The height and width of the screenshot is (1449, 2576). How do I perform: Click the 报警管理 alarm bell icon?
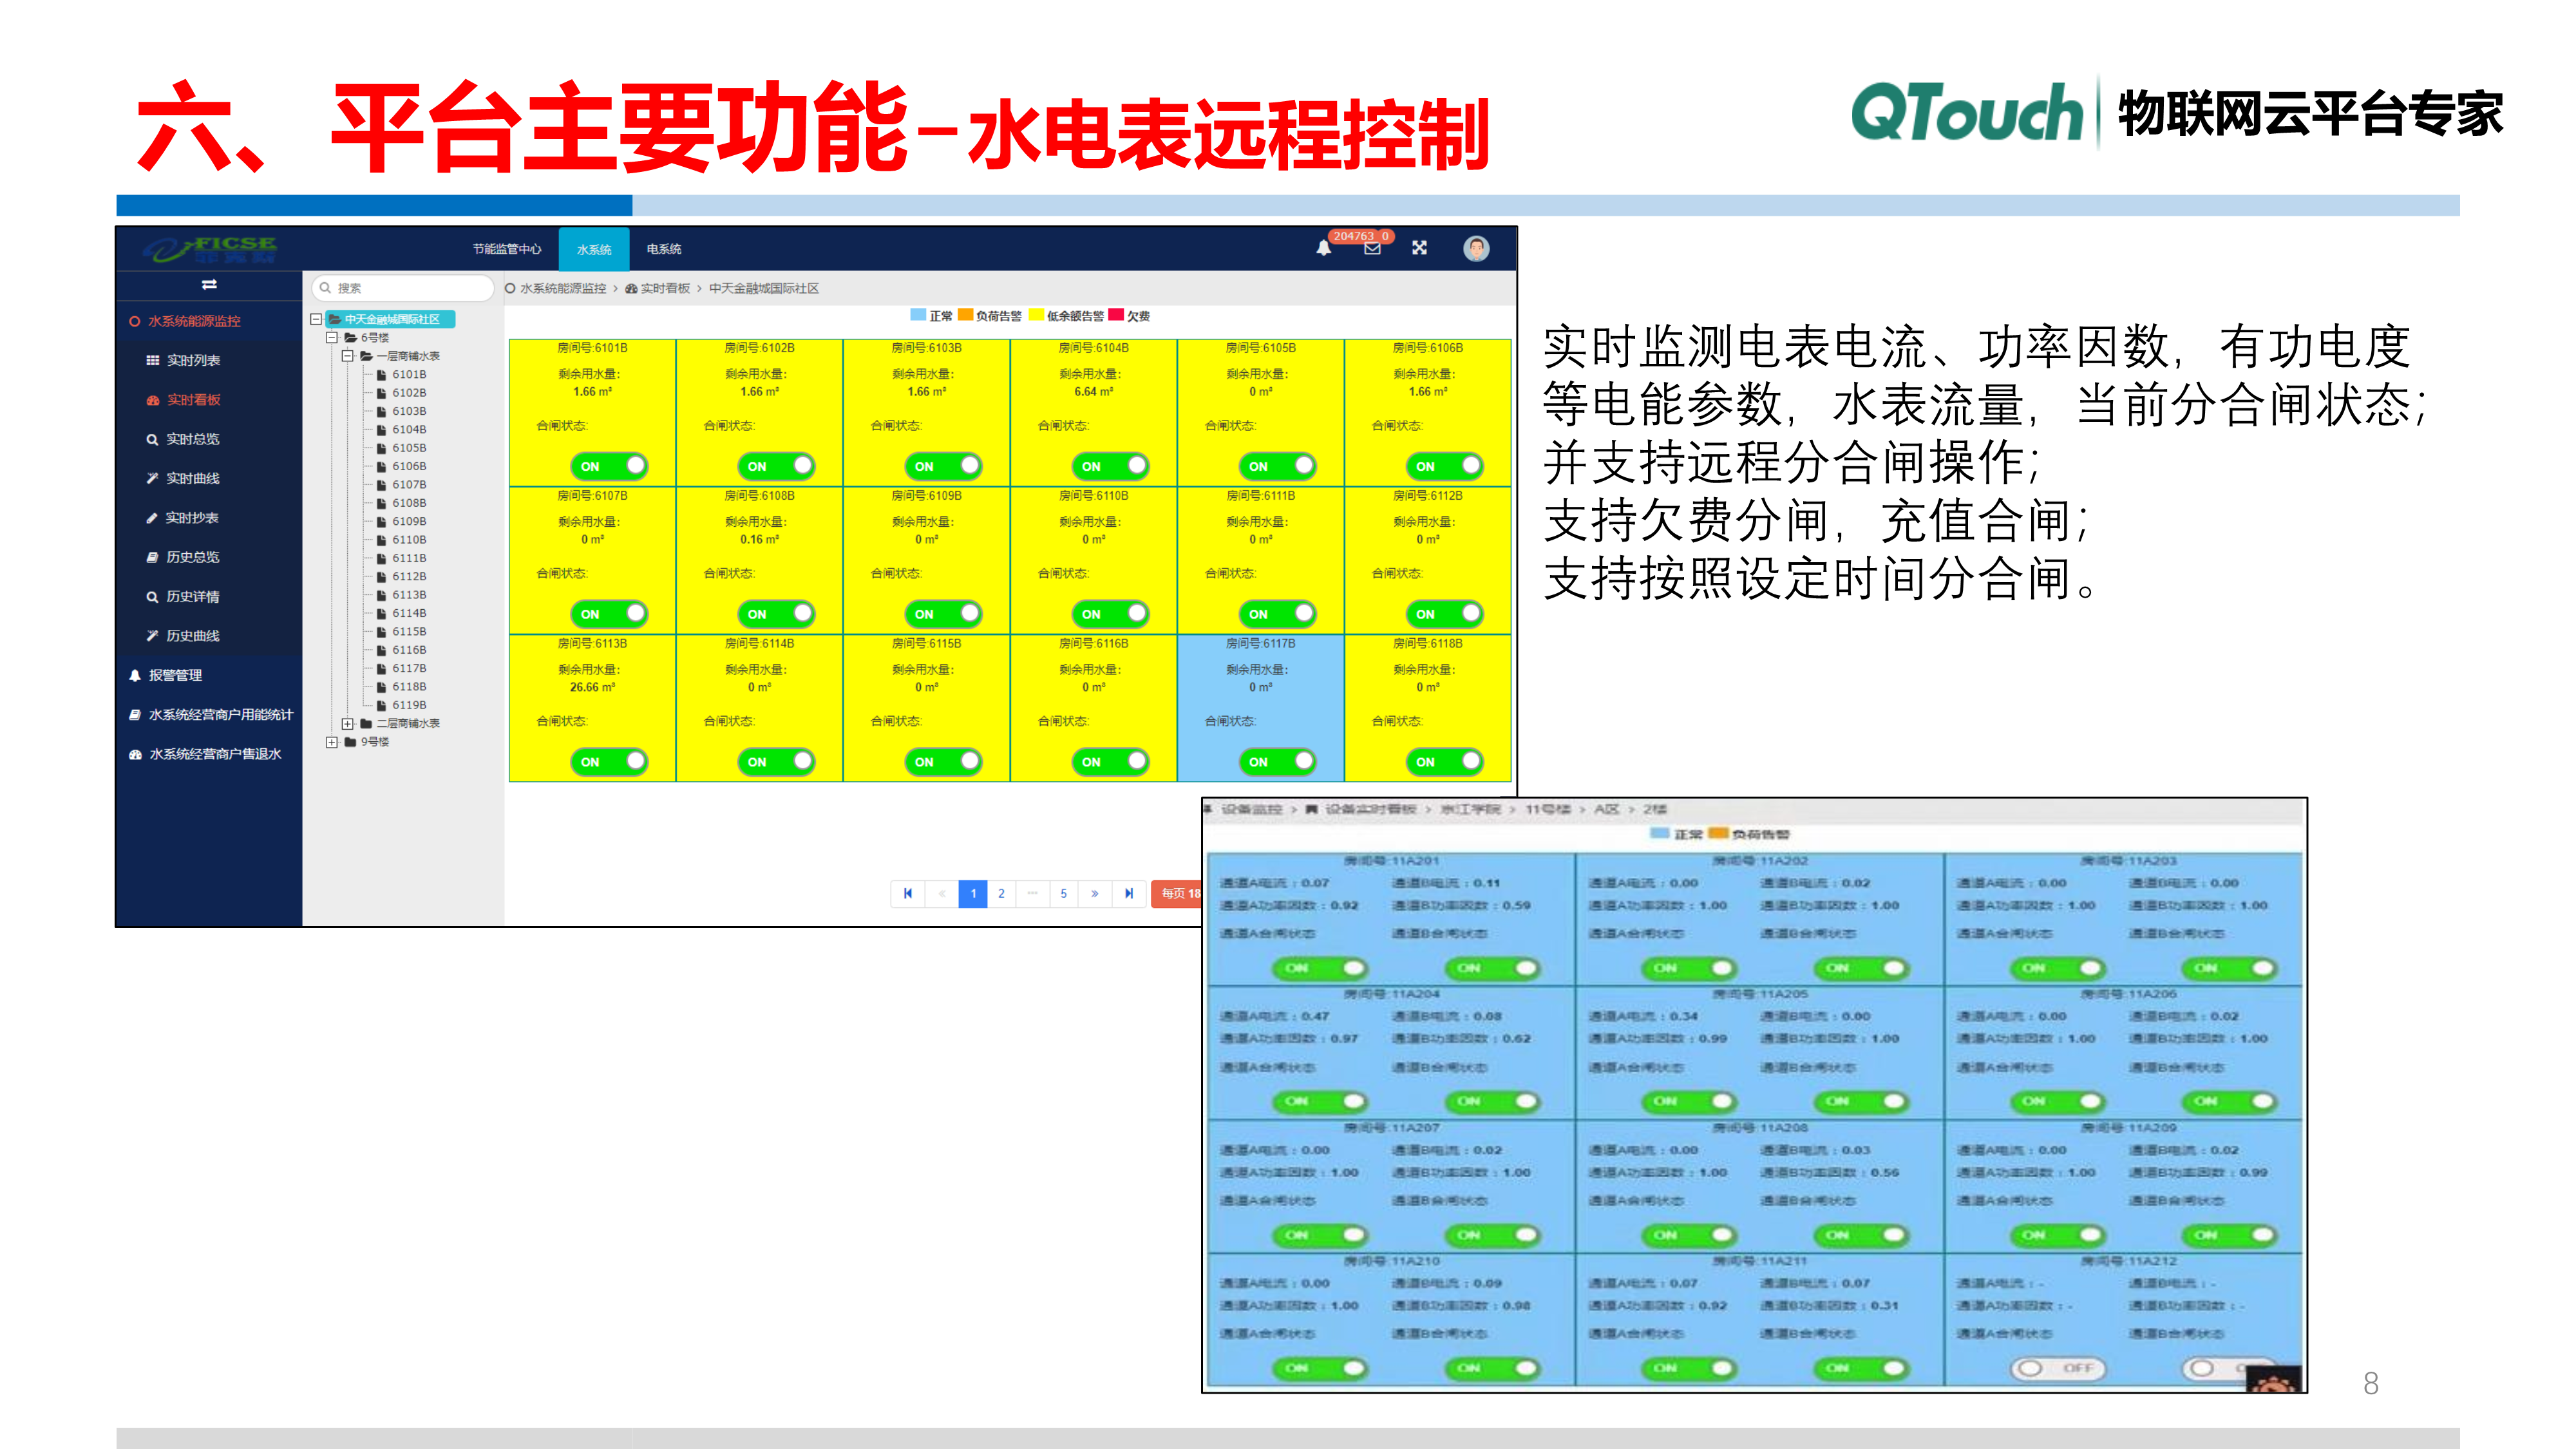[x=136, y=675]
